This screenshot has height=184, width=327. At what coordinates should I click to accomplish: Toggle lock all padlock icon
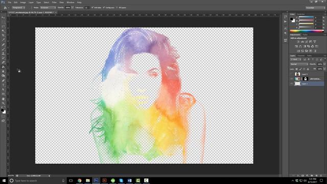308,69
